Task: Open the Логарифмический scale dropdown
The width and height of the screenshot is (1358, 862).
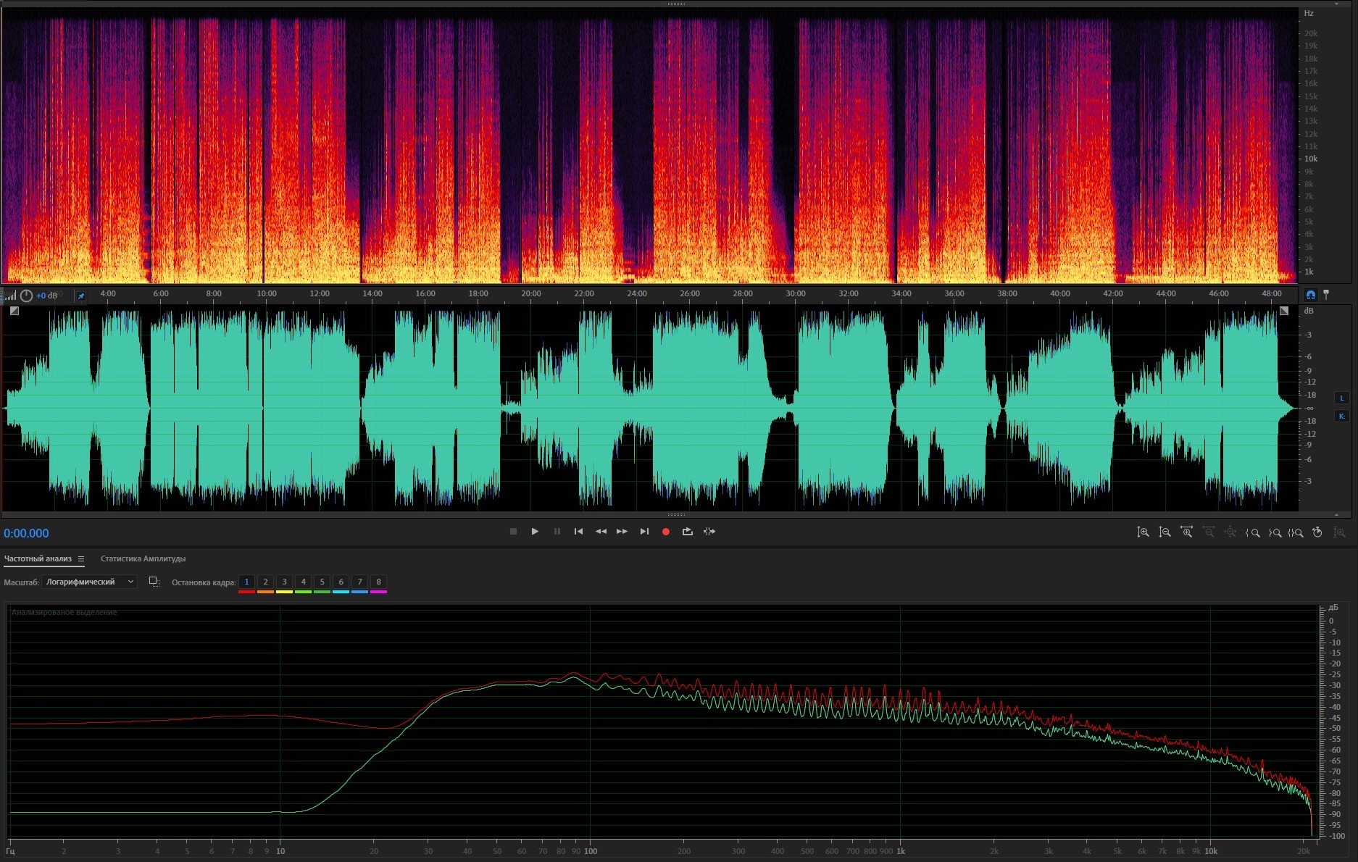Action: pos(89,582)
